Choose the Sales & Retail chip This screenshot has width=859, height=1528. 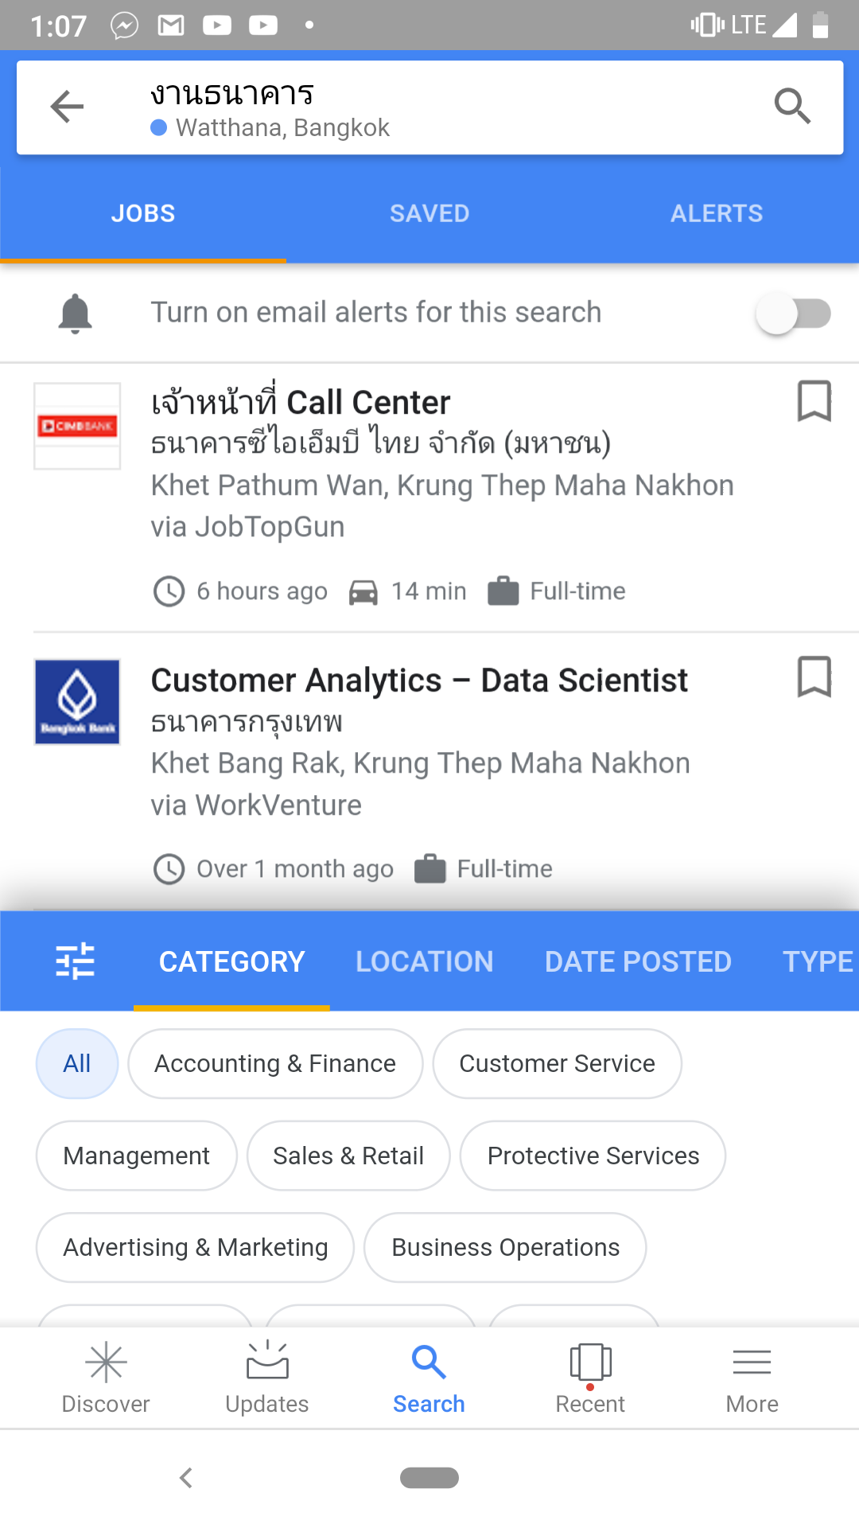click(x=348, y=1156)
